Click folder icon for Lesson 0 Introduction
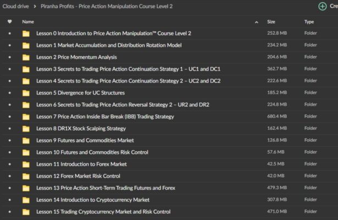338x220 pixels. point(26,34)
